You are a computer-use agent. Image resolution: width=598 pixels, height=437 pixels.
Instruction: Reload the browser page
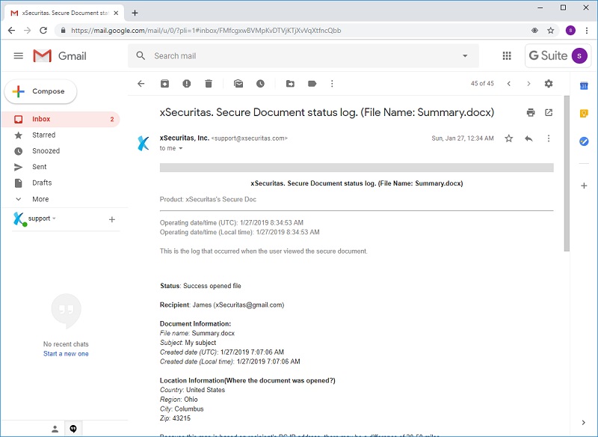(43, 31)
